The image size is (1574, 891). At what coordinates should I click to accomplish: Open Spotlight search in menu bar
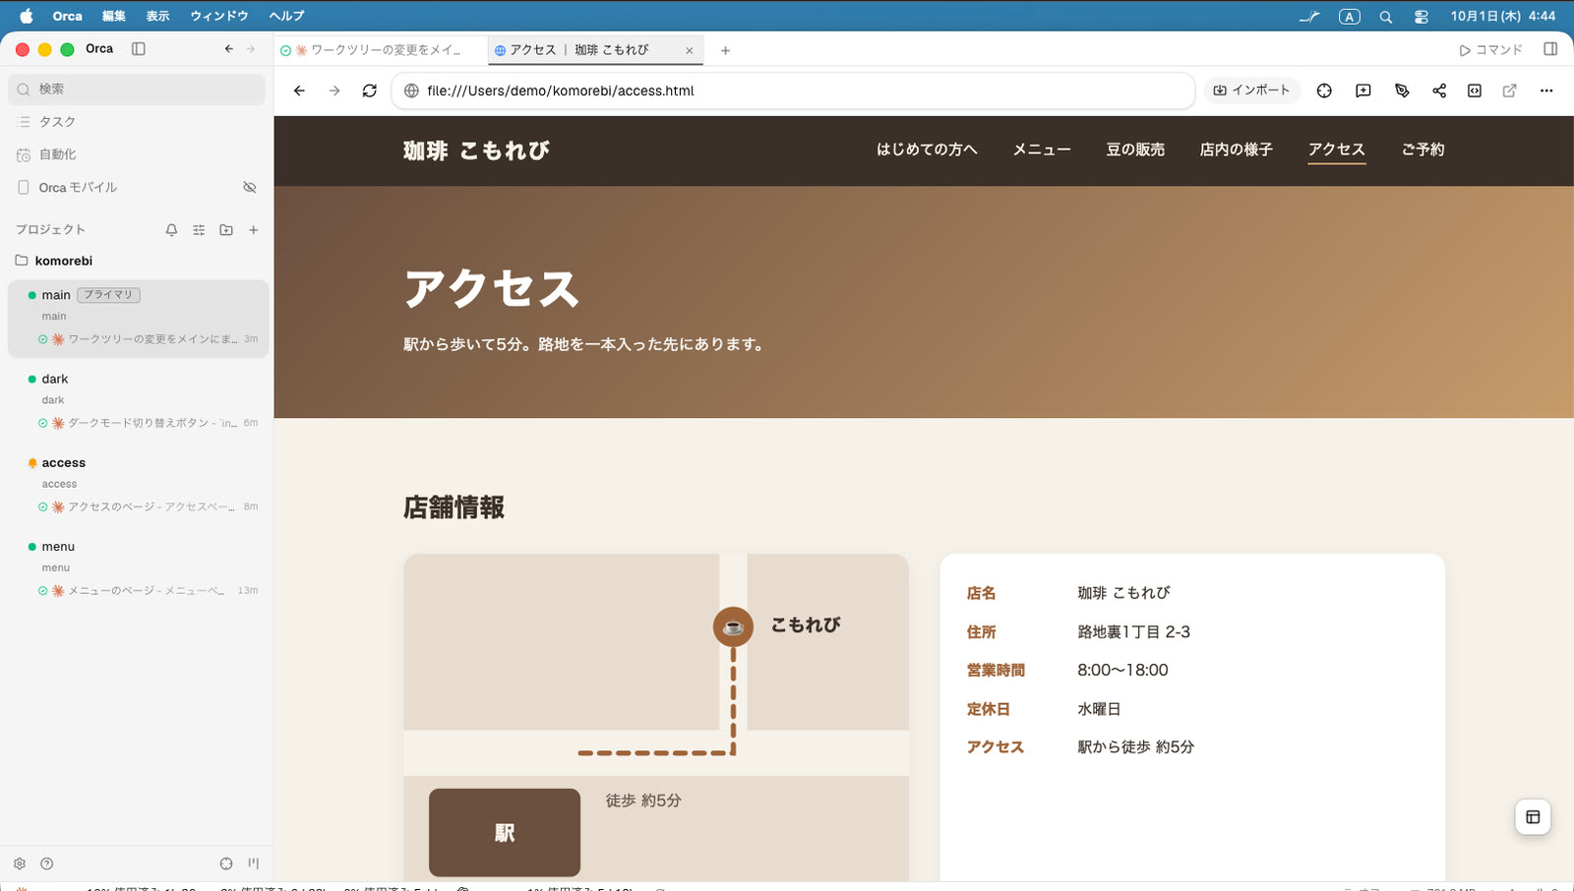[x=1385, y=17]
